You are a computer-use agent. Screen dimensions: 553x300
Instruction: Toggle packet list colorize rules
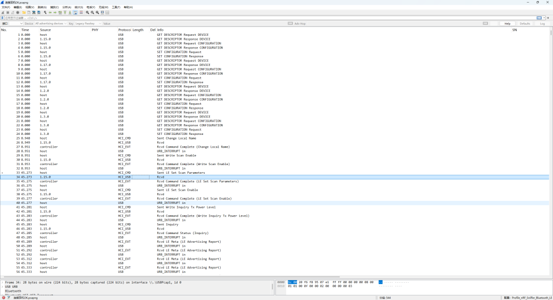point(80,12)
